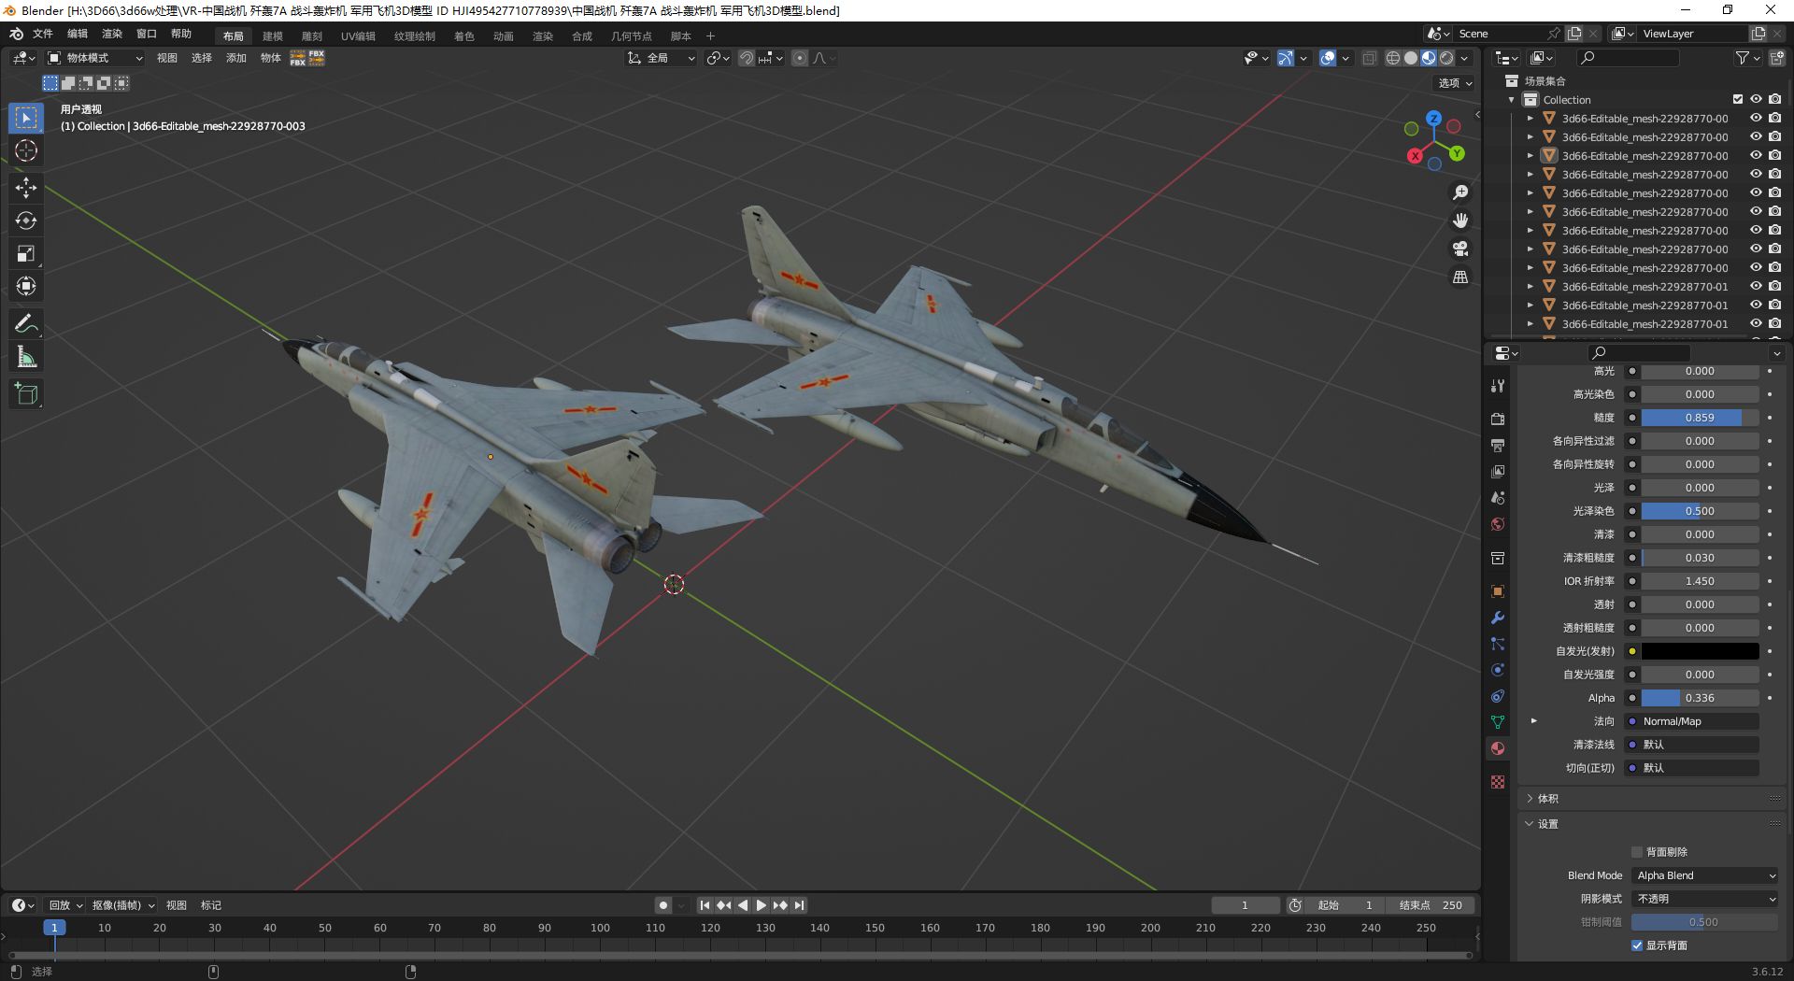
Task: Click the 标记 menu in timeline
Action: click(211, 905)
